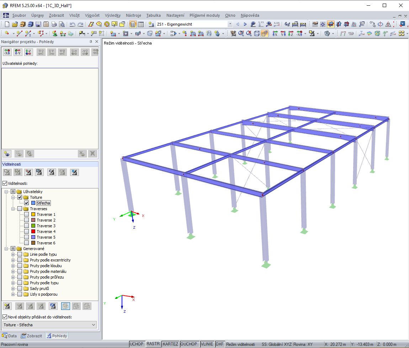Click the New file icon
The image size is (409, 348).
click(x=7, y=24)
